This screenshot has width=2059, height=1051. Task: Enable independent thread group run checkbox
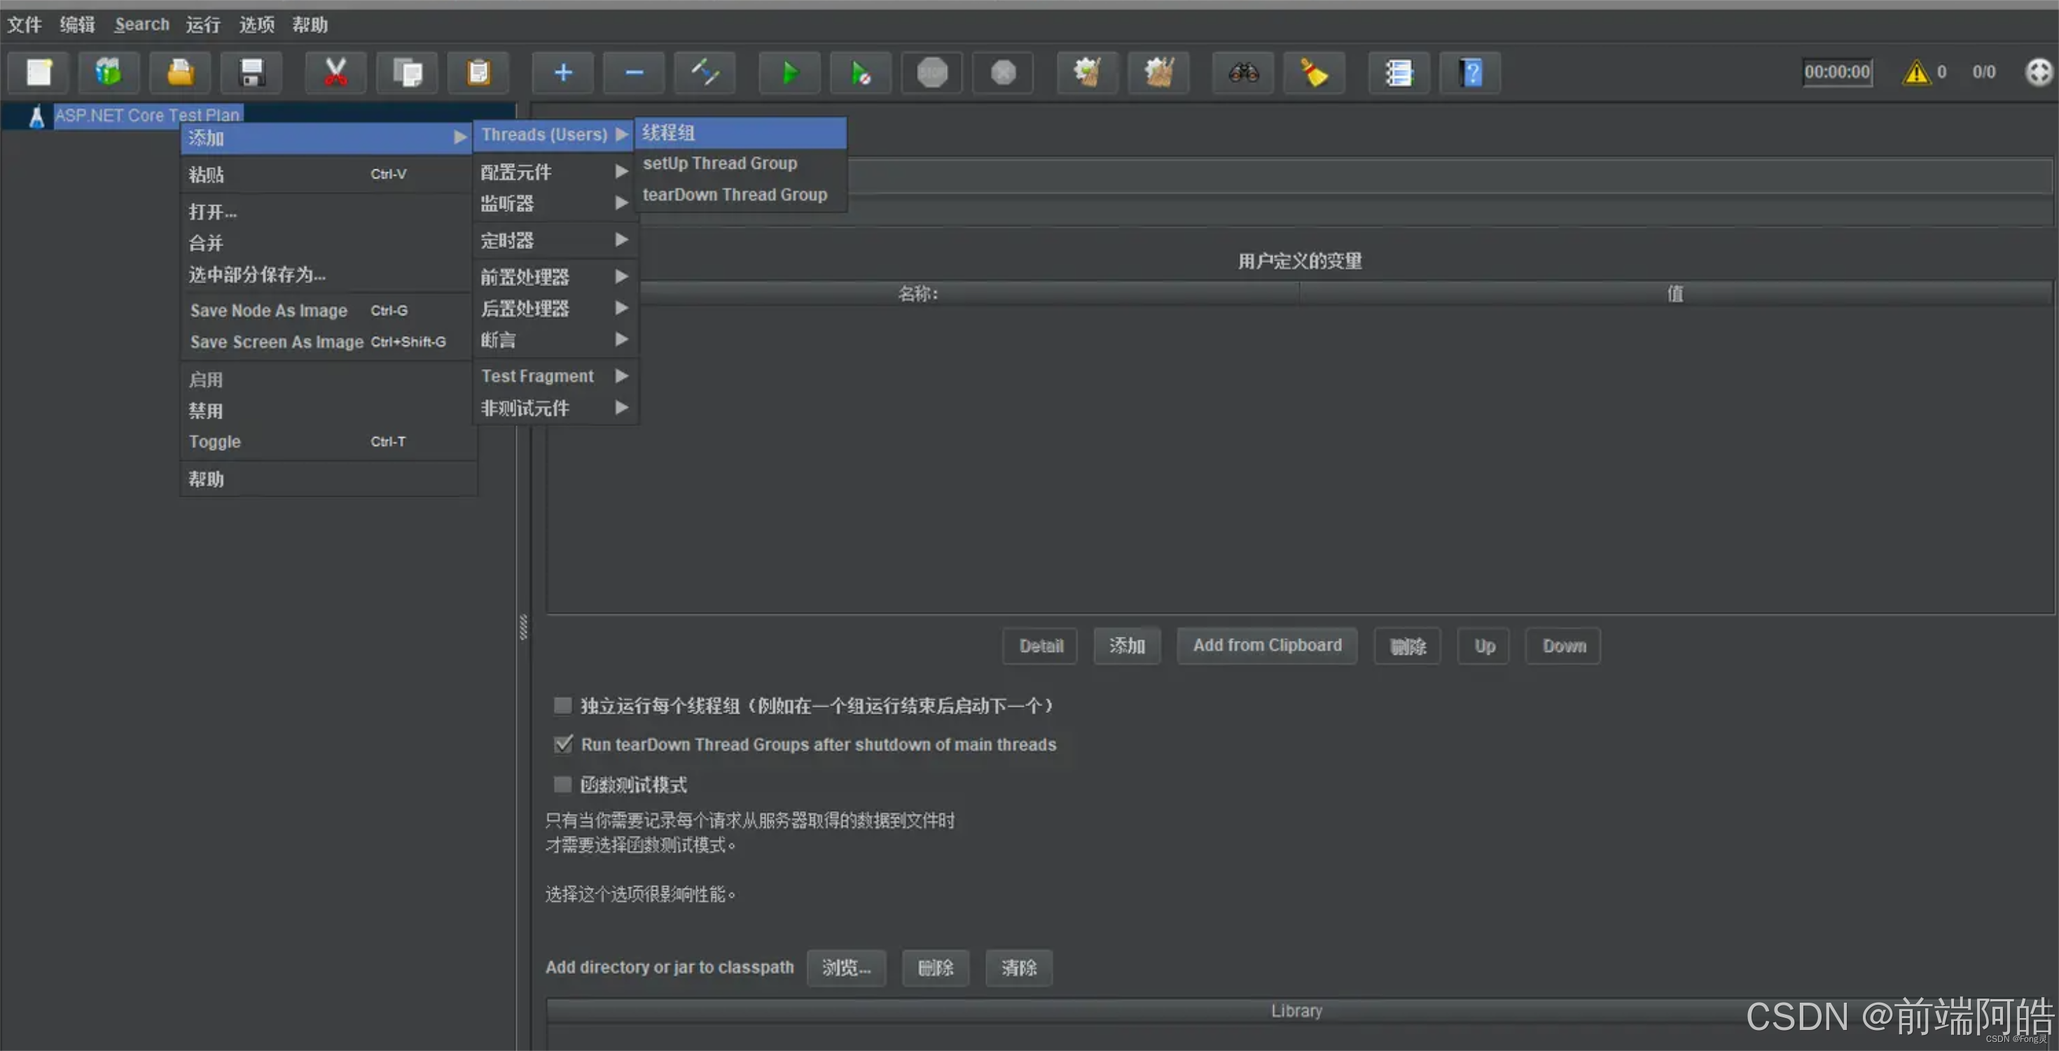click(562, 705)
